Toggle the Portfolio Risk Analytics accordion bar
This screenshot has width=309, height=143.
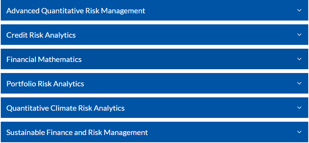[154, 83]
